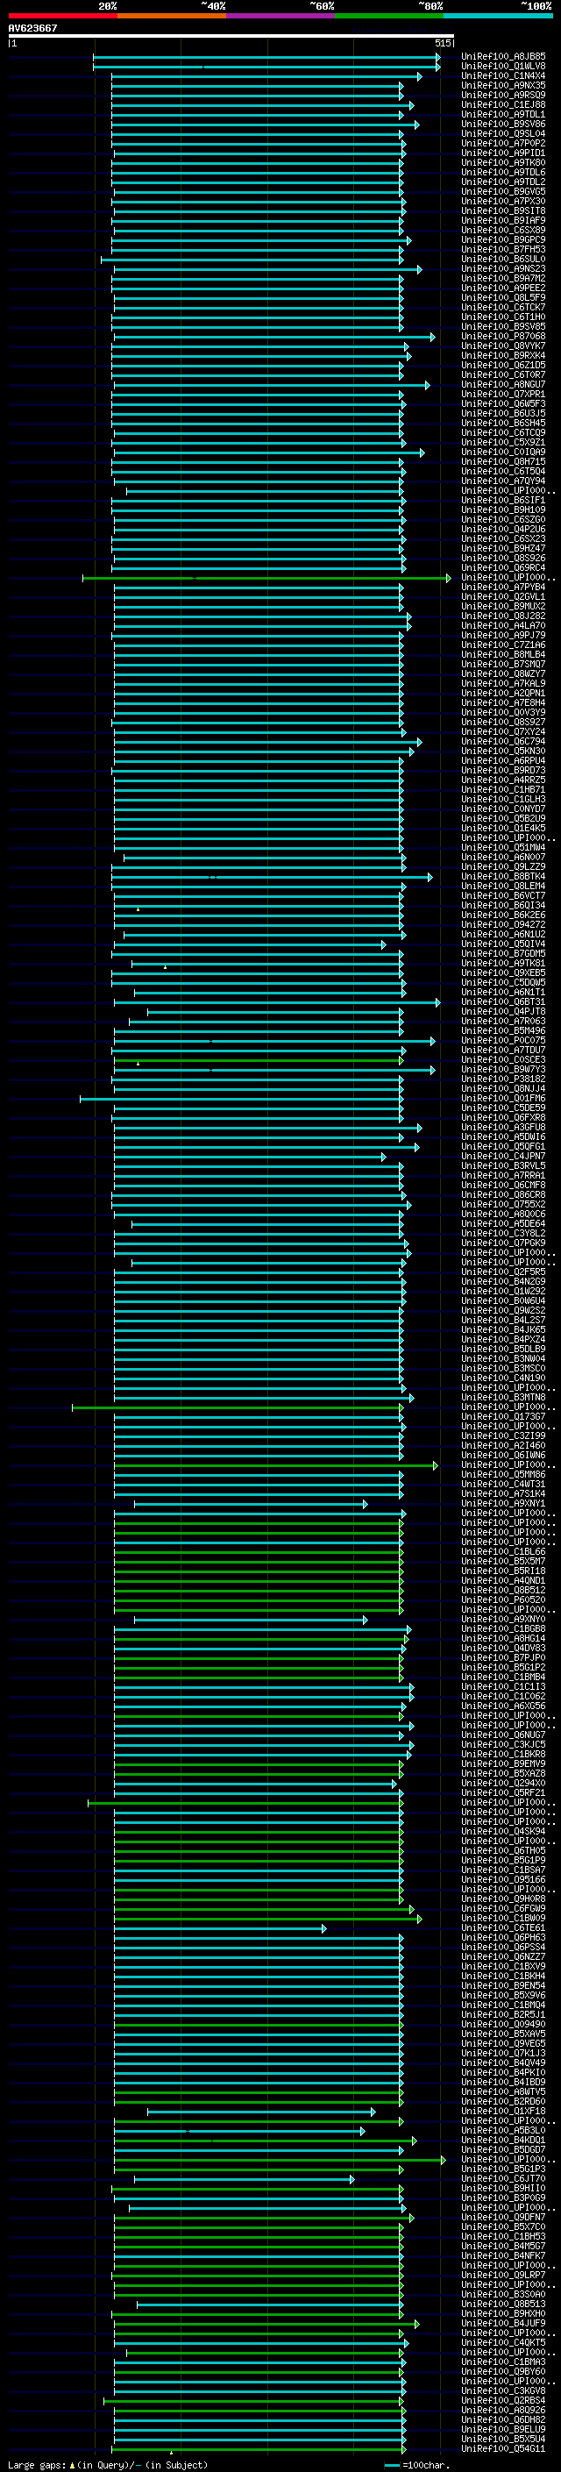This screenshot has height=2472, width=561.
Task: Click the white query sequence bar
Action: pos(231,35)
